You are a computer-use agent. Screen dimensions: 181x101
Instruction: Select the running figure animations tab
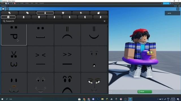(81, 13)
